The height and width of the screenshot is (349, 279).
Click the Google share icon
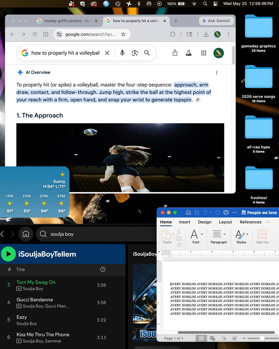pyautogui.click(x=175, y=53)
